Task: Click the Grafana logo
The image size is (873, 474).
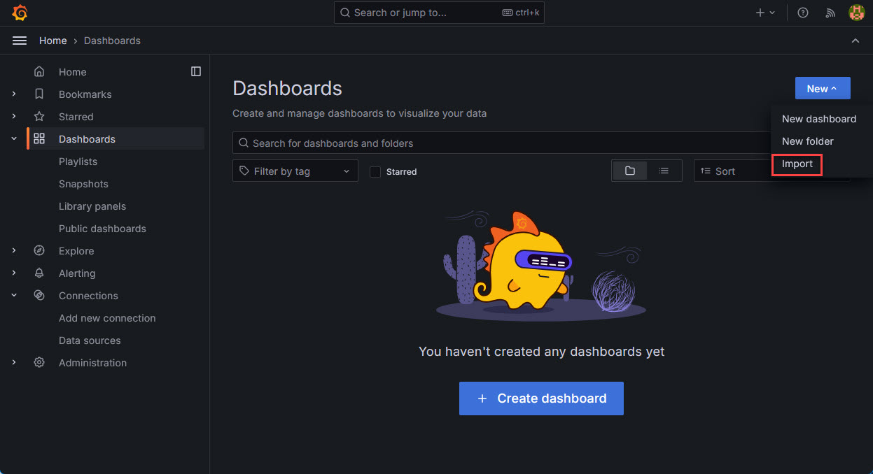Action: 19,12
